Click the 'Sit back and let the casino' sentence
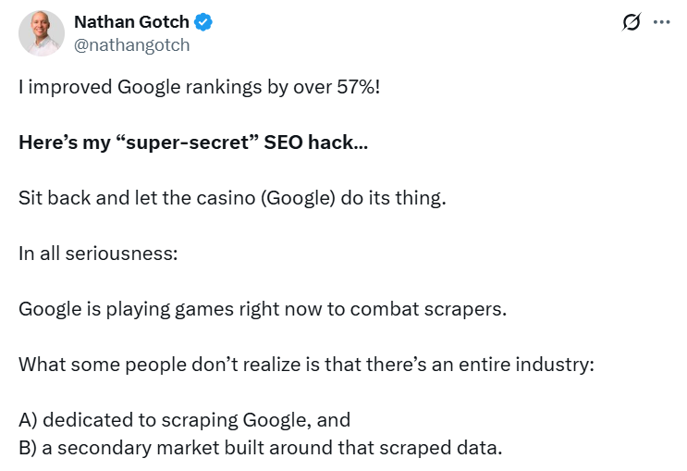 pyautogui.click(x=232, y=200)
